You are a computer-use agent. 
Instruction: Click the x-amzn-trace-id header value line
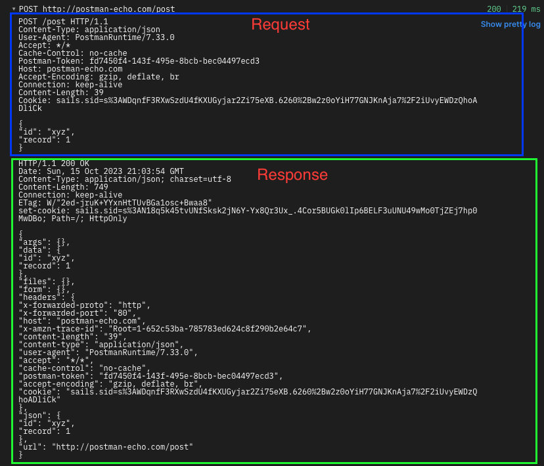click(x=165, y=329)
